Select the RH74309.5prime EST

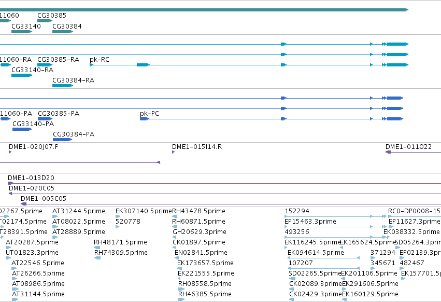pos(97,258)
